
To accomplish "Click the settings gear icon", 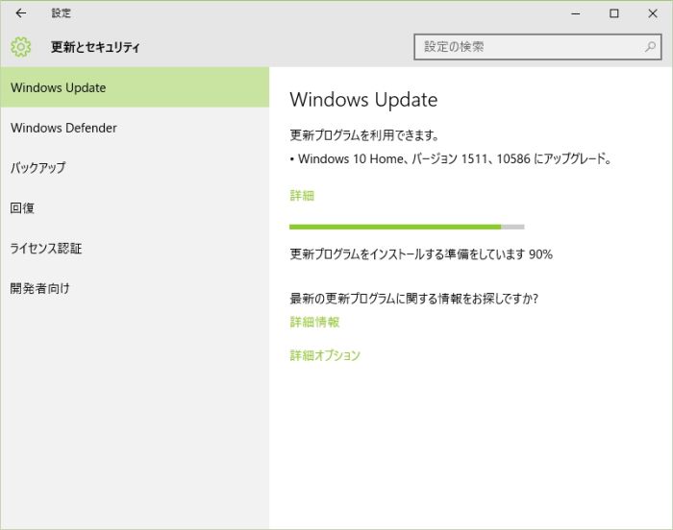I will 21,46.
